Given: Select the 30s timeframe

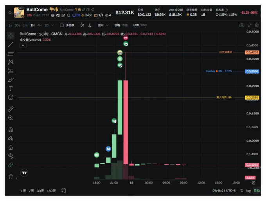Looking at the screenshot, I should point(17,25).
